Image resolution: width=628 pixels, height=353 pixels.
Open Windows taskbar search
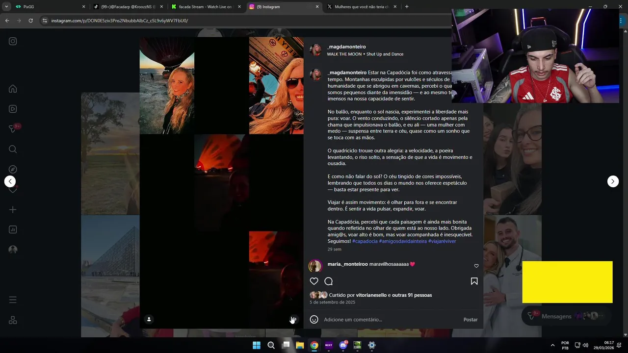click(271, 345)
